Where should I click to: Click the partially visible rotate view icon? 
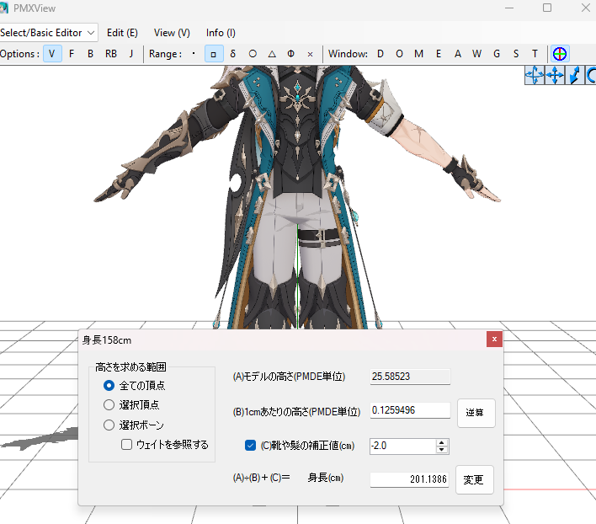pyautogui.click(x=591, y=75)
